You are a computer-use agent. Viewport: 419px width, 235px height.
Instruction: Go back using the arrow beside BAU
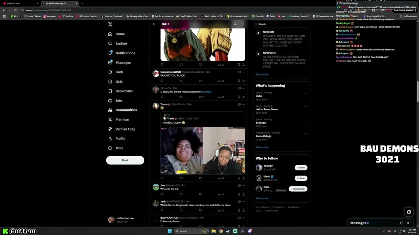click(154, 24)
